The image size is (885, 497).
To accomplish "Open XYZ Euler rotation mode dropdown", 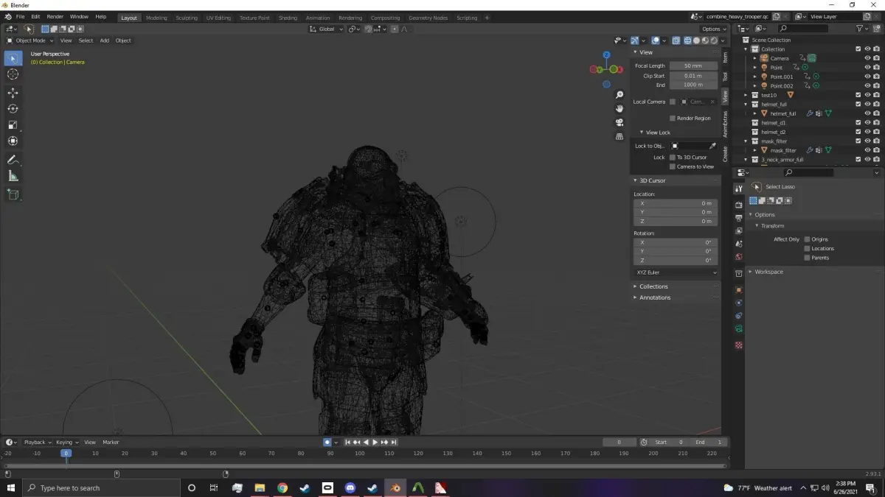I will (676, 272).
